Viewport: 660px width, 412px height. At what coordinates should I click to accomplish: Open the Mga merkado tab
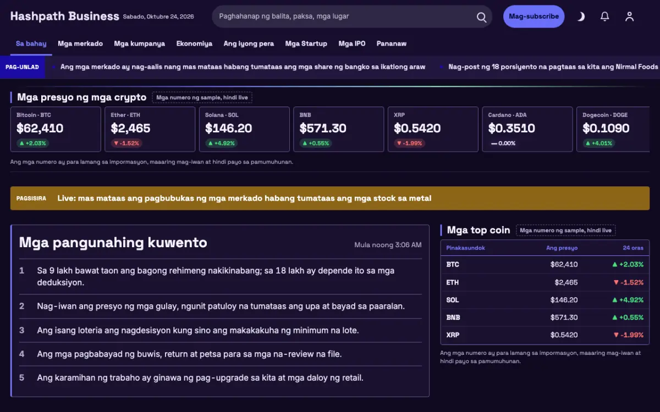pos(80,43)
